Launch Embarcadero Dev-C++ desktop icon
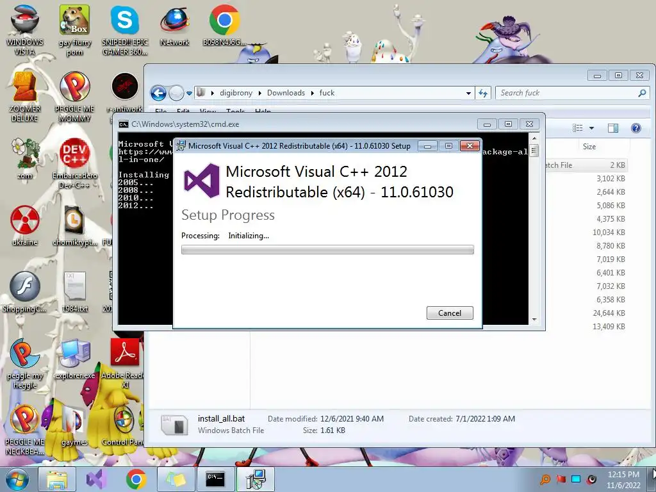The height and width of the screenshot is (492, 656). pos(74,163)
